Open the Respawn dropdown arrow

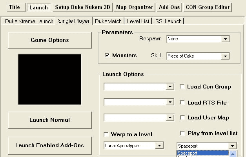pos(225,39)
